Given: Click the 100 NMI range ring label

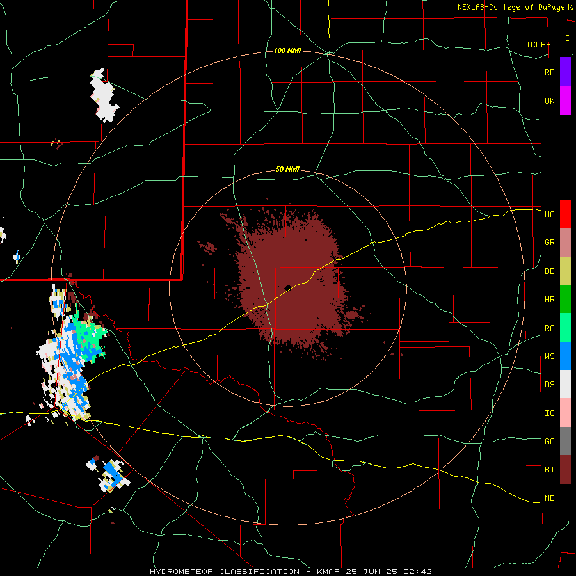Looking at the screenshot, I should click(x=287, y=51).
